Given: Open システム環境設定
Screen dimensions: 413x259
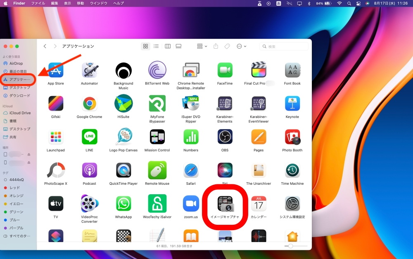Looking at the screenshot, I should click(292, 203).
